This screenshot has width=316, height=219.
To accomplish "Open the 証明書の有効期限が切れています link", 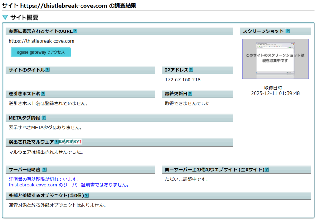I will point(44,179).
